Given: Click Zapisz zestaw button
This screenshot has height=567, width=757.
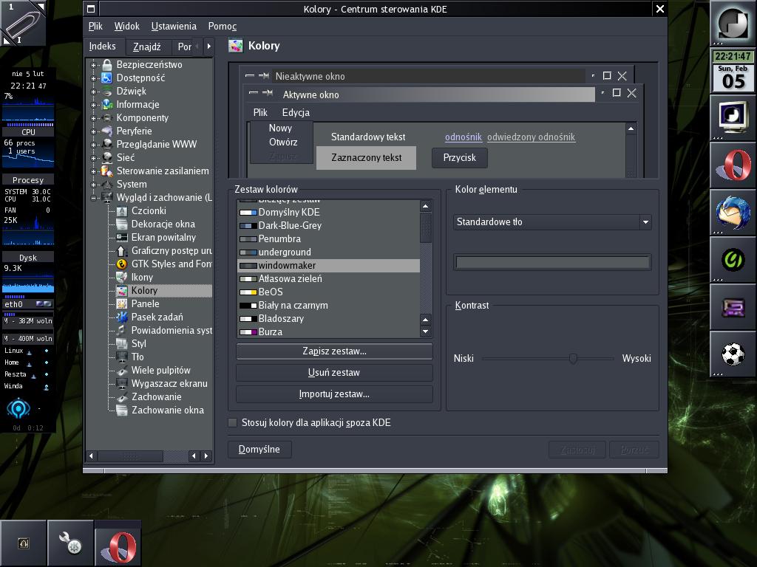Looking at the screenshot, I should [x=334, y=351].
